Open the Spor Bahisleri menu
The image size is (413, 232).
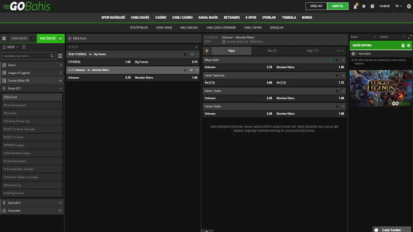[x=113, y=18]
